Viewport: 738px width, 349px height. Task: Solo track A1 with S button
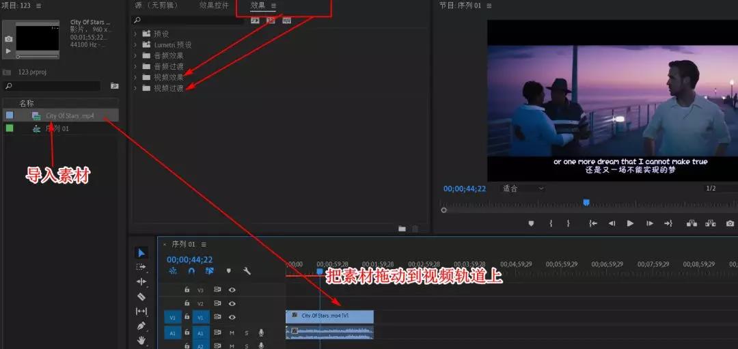(246, 333)
